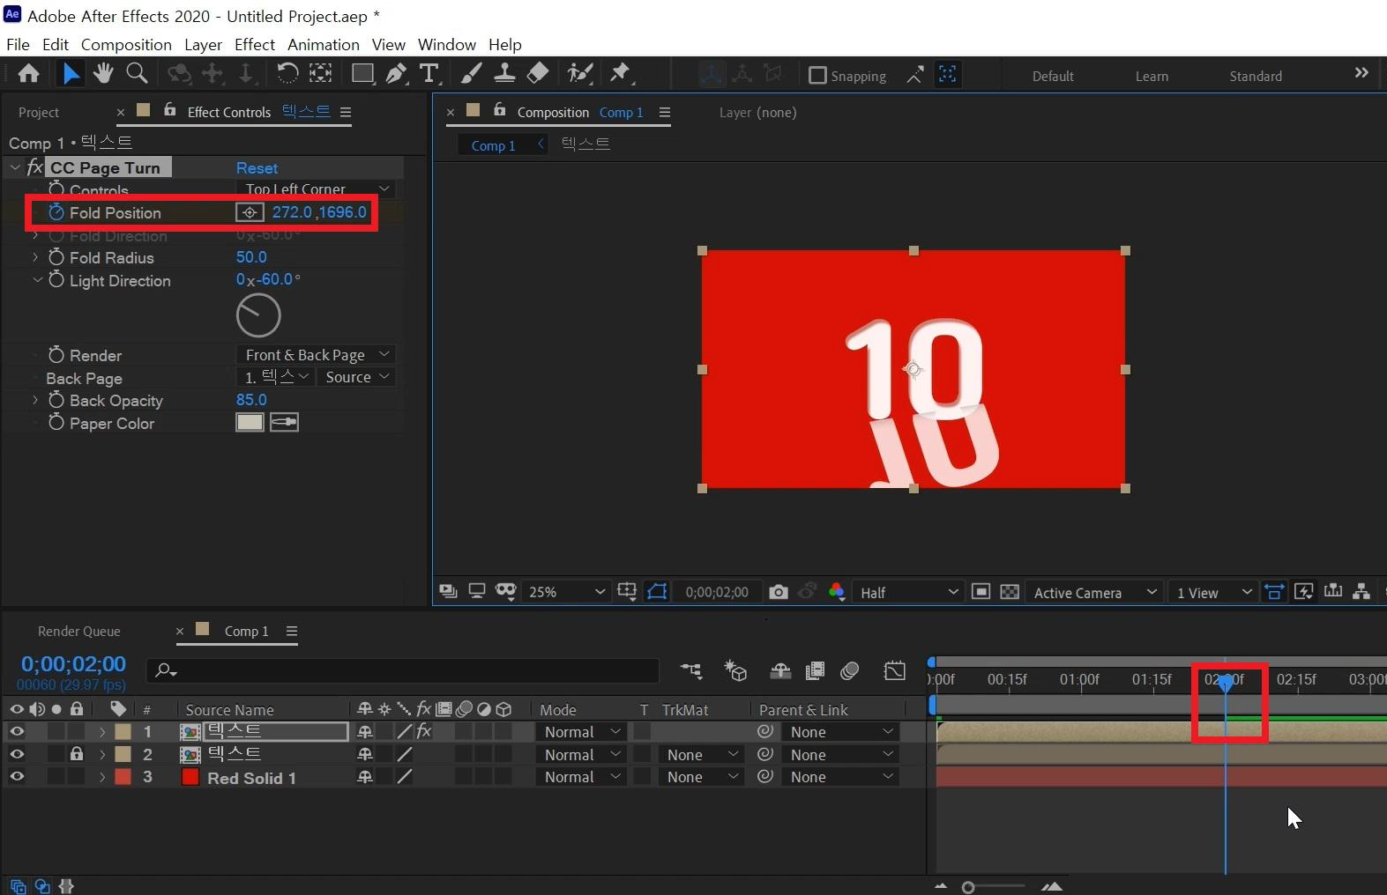Open the Back Page Source dropdown
The height and width of the screenshot is (895, 1387).
tap(356, 377)
